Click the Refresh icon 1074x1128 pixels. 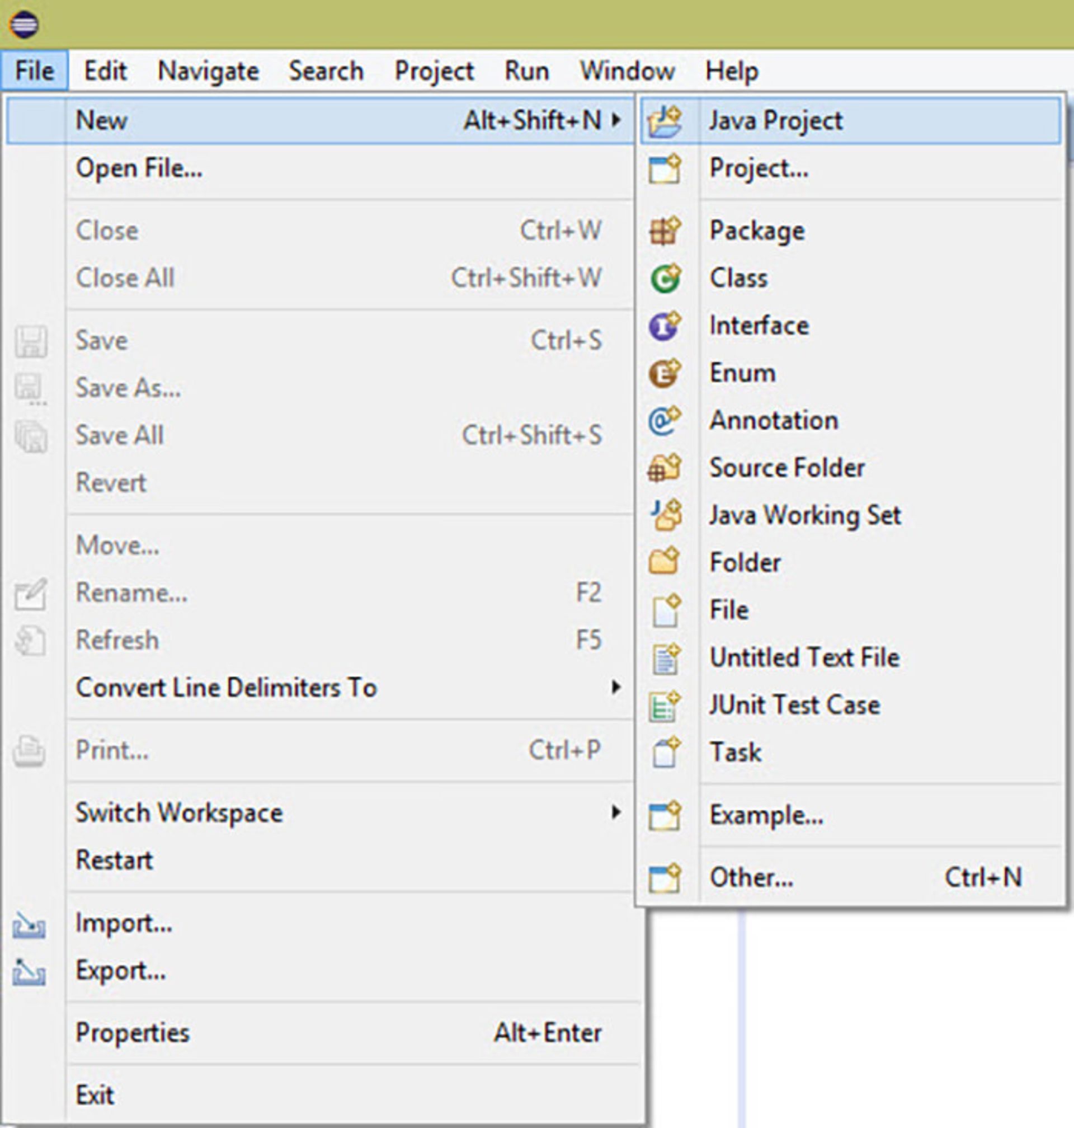click(x=30, y=641)
